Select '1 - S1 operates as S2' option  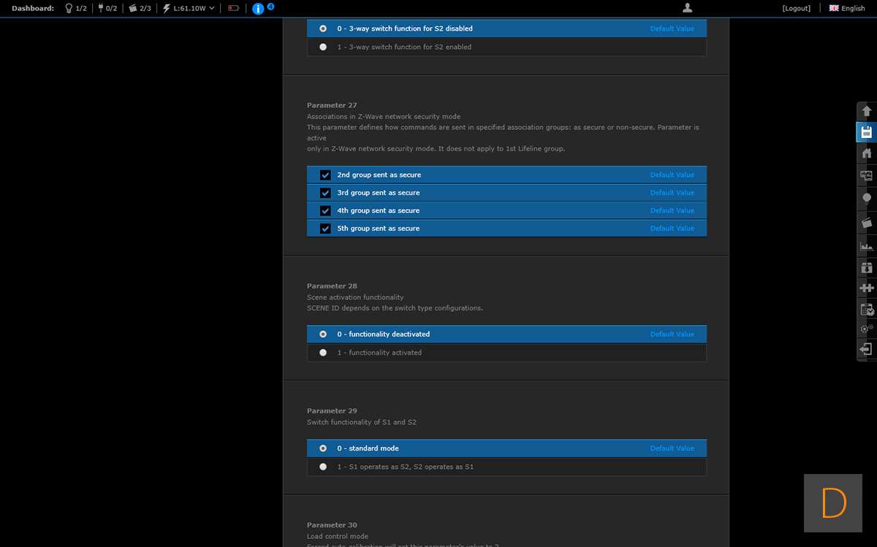pos(323,467)
